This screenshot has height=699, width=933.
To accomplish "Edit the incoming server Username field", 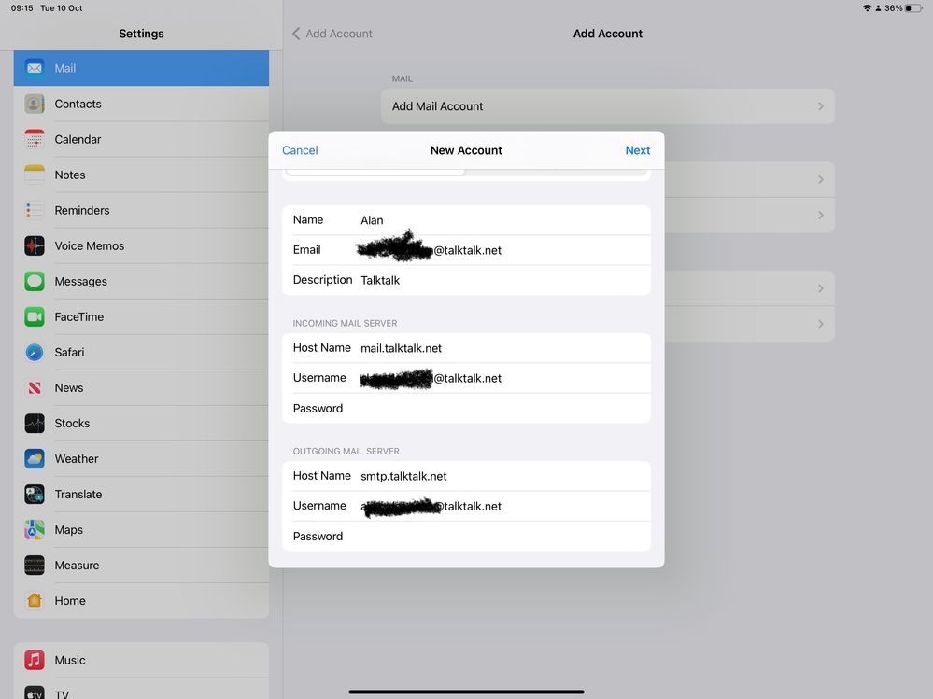I will click(x=466, y=378).
